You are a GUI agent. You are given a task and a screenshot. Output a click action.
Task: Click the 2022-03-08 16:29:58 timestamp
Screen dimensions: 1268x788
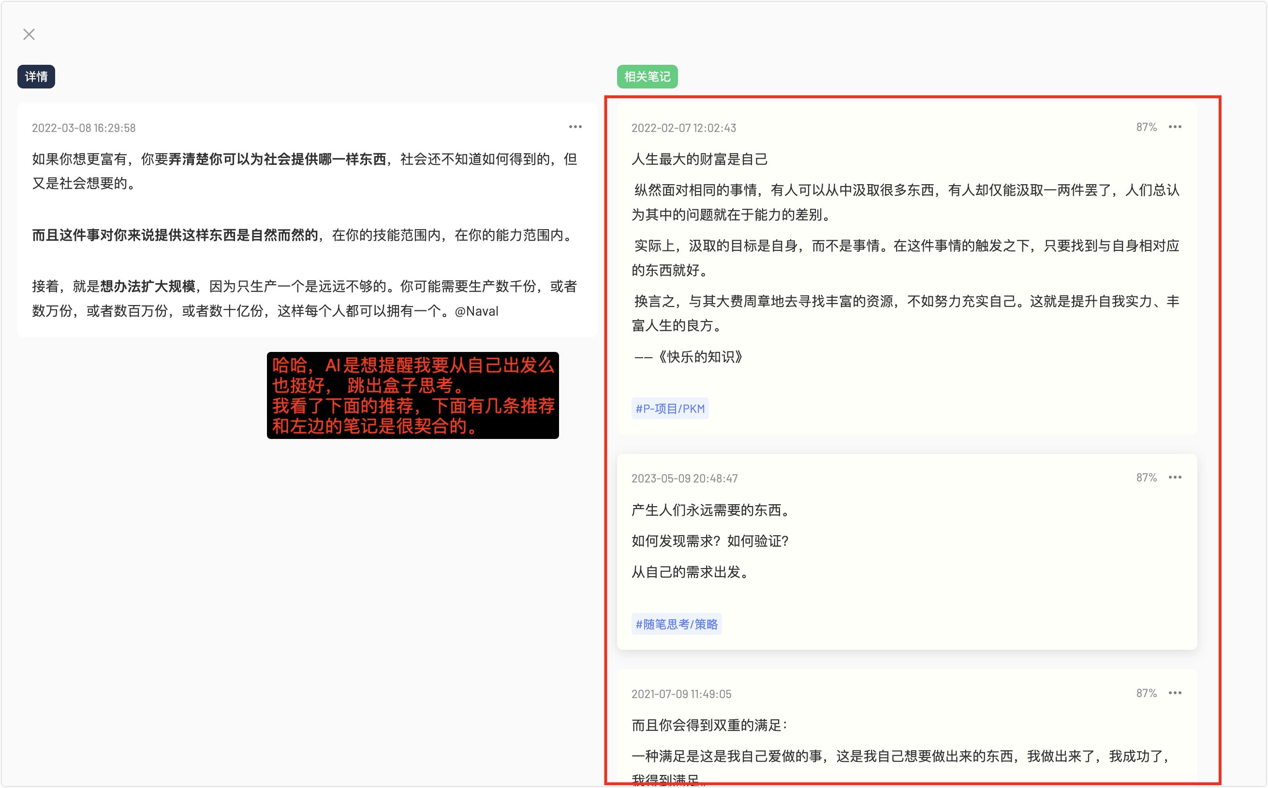(x=84, y=128)
